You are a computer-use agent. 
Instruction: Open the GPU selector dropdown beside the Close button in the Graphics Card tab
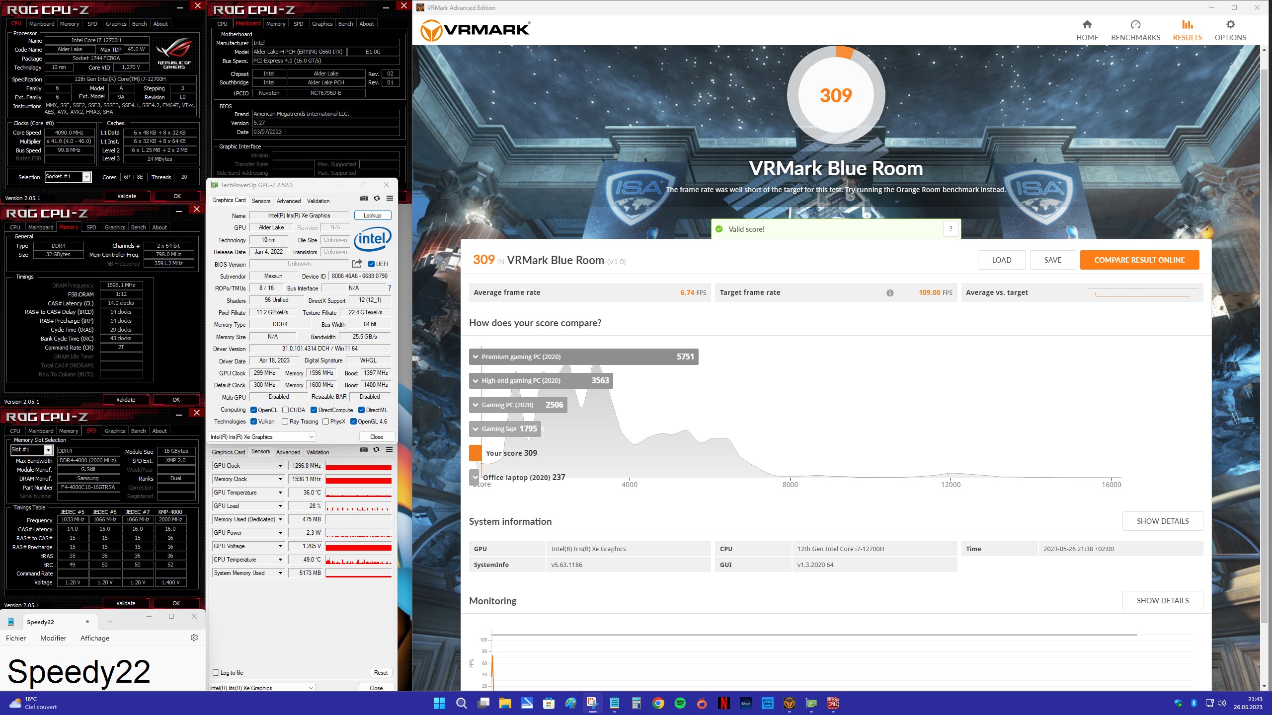coord(262,437)
